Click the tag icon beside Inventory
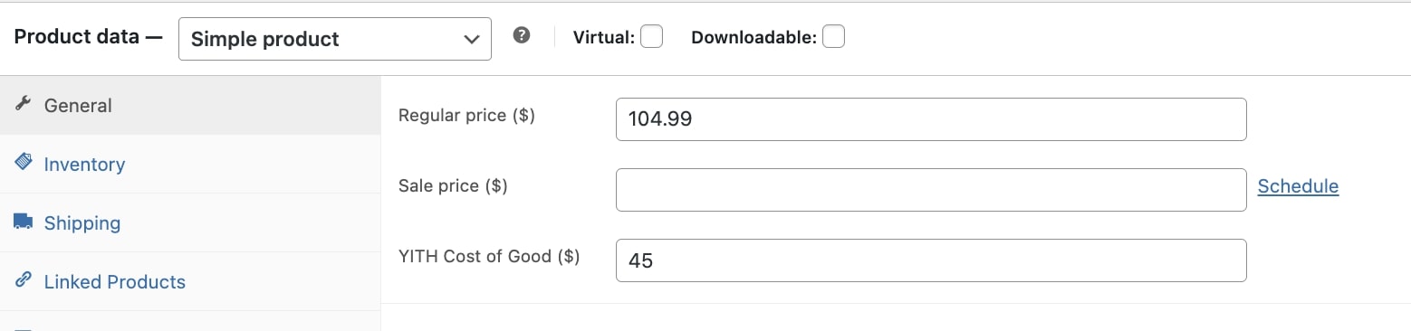 coord(24,163)
